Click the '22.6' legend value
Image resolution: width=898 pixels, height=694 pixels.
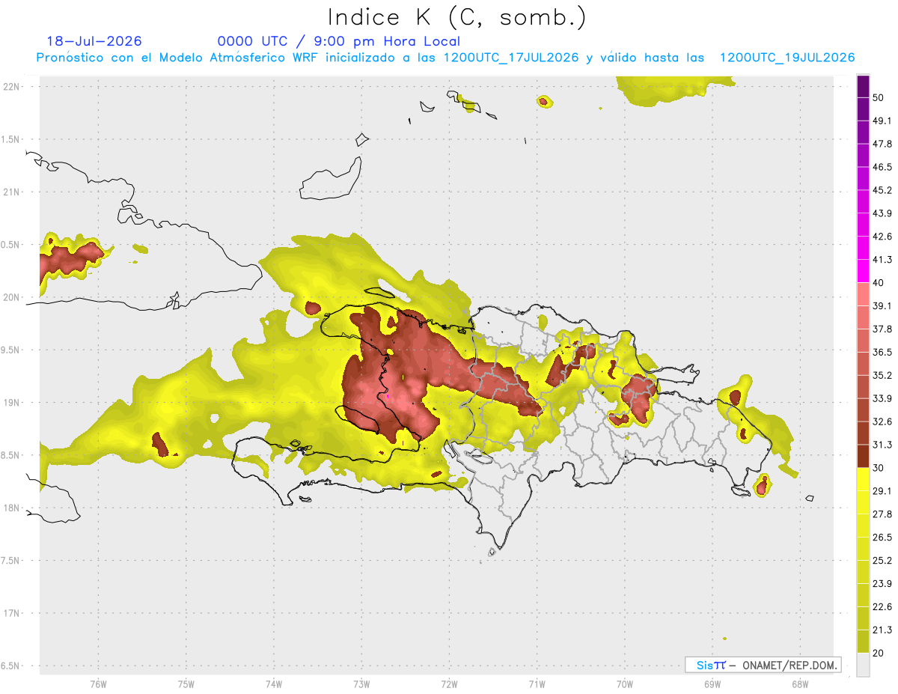point(882,607)
